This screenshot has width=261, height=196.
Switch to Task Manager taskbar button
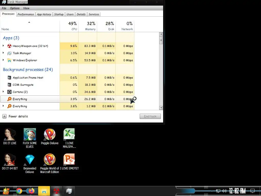pyautogui.click(x=69, y=191)
